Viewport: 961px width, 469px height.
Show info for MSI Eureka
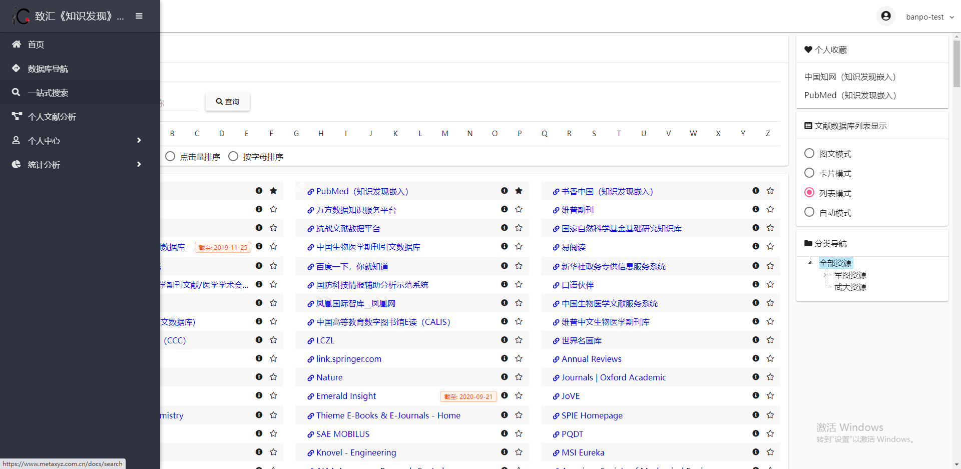pyautogui.click(x=756, y=452)
